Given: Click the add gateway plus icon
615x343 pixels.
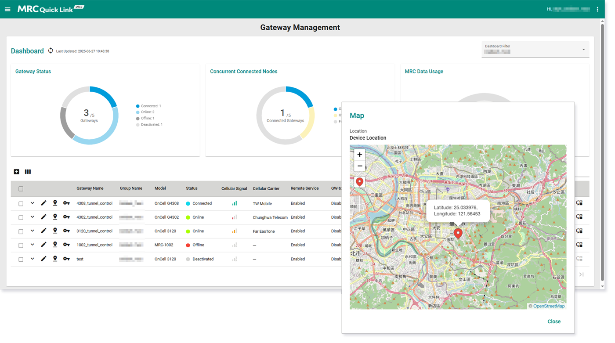Looking at the screenshot, I should pos(17,172).
